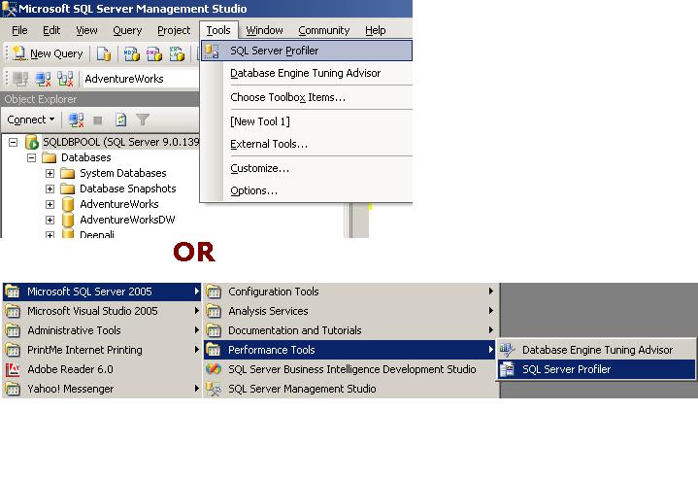698x480 pixels.
Task: Expand the System Databases folder
Action: 50,173
